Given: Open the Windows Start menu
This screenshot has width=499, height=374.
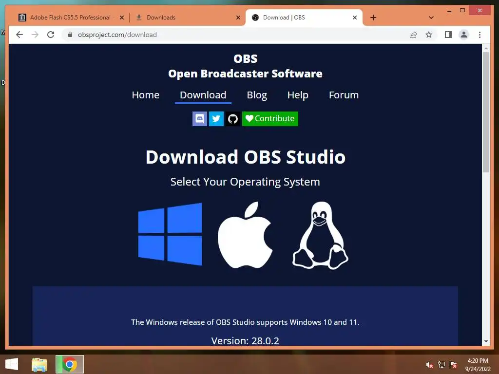Looking at the screenshot, I should point(12,364).
